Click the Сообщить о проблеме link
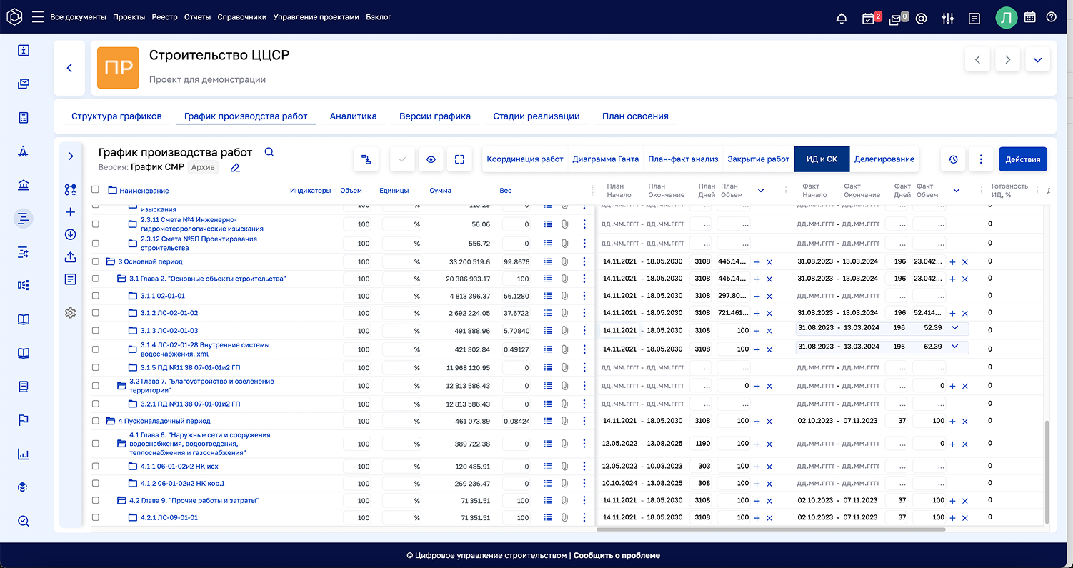 pos(617,555)
